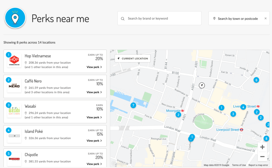Image resolution: width=272 pixels, height=168 pixels.
Task: Clear the town or postcode search
Action: tap(265, 18)
